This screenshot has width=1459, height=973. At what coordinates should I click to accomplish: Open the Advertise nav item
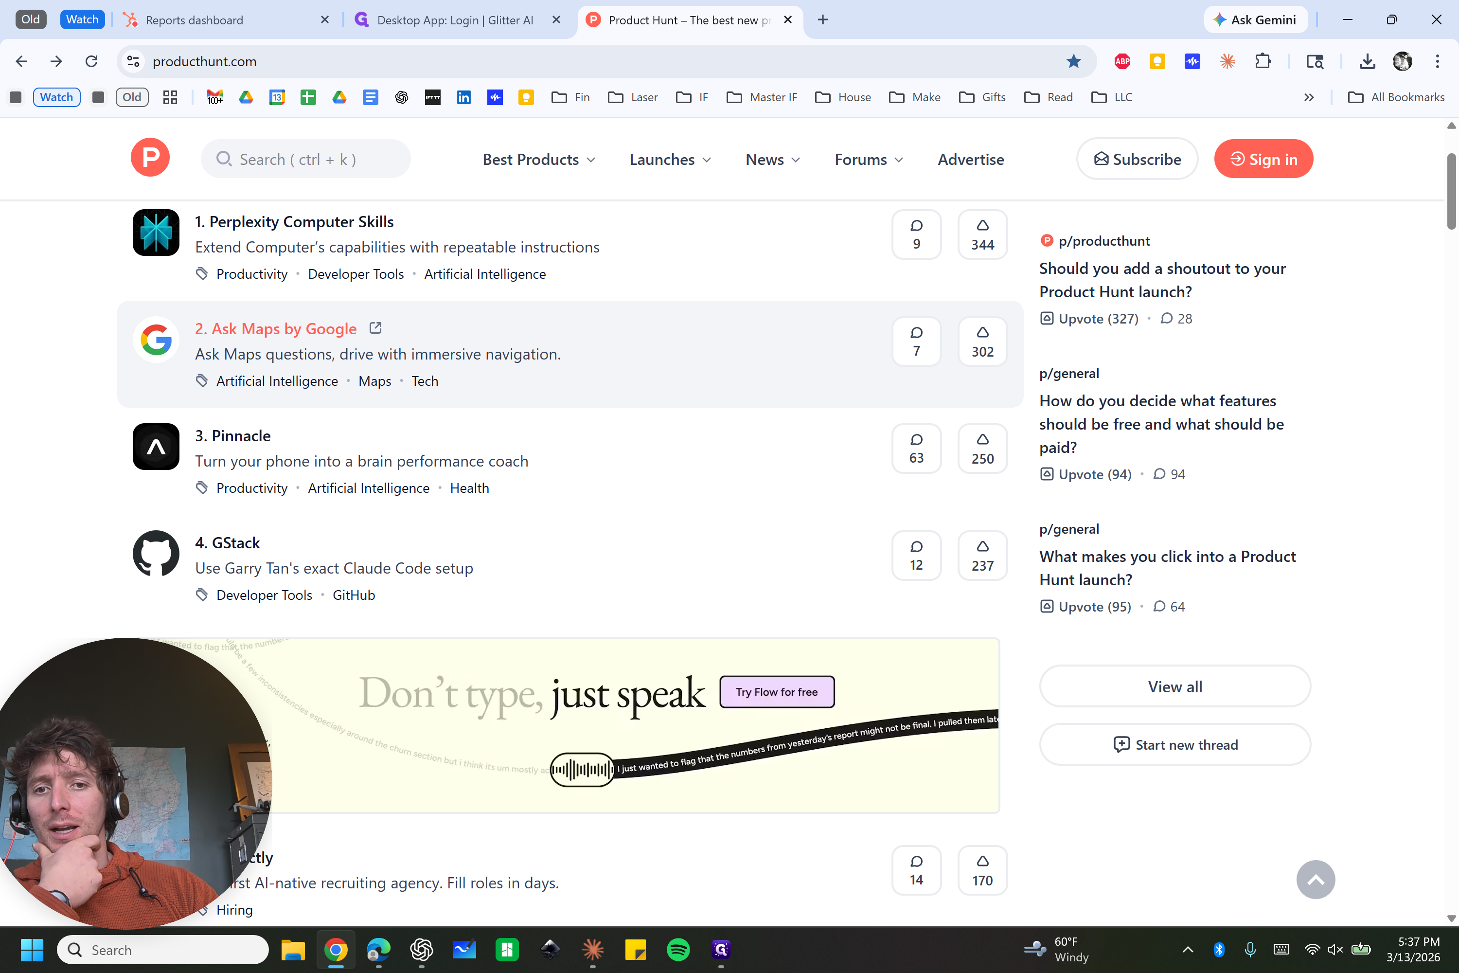coord(970,160)
